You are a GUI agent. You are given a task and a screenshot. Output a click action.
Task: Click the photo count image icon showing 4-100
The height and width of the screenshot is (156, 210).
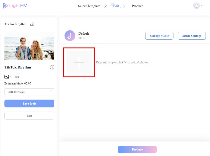[6, 76]
